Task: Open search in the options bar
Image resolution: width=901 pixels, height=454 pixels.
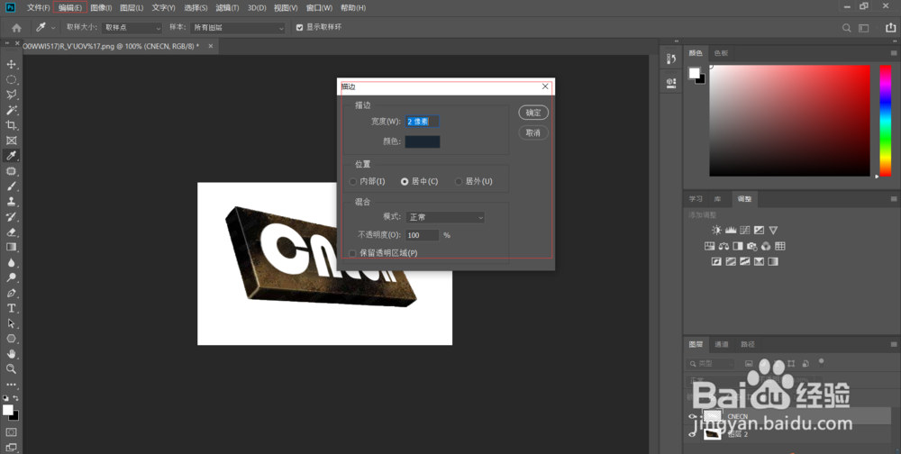Action: pos(846,28)
